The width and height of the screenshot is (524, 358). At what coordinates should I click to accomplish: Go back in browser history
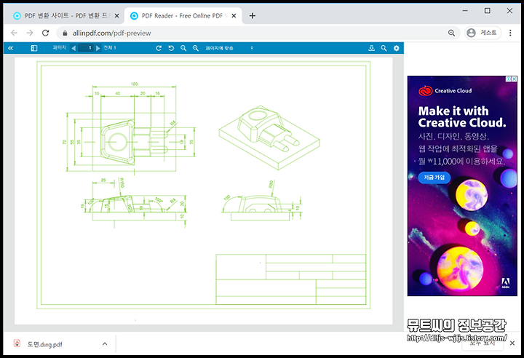pyautogui.click(x=14, y=33)
